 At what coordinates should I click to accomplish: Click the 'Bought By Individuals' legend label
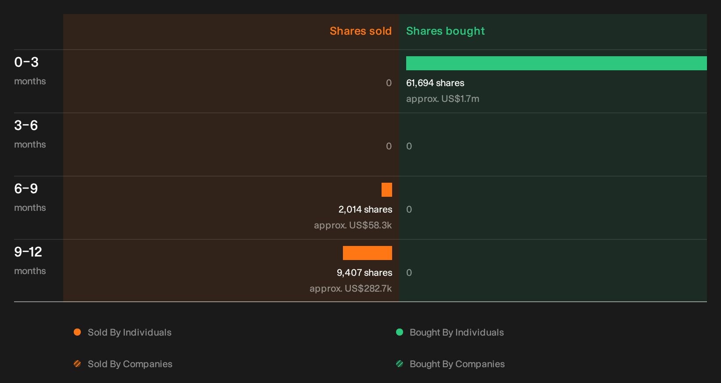point(457,332)
